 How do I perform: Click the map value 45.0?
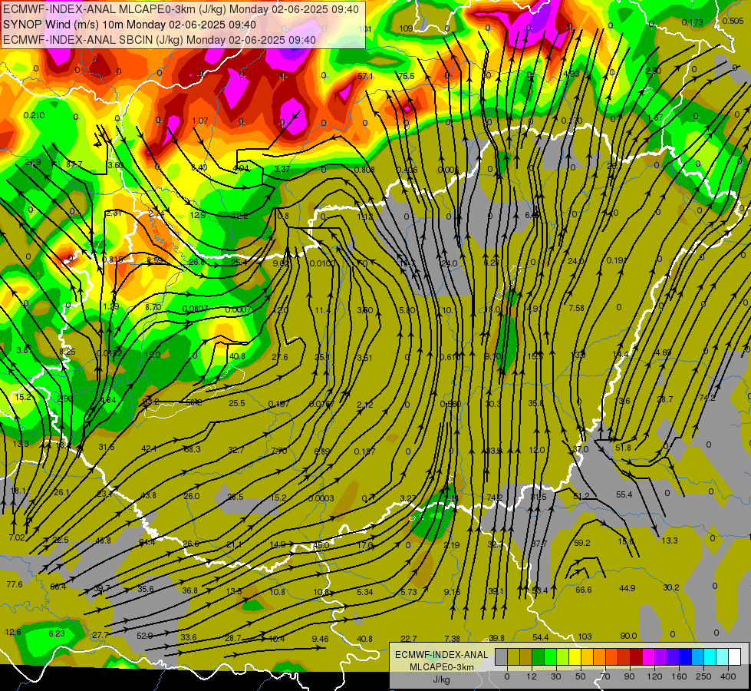[321, 545]
